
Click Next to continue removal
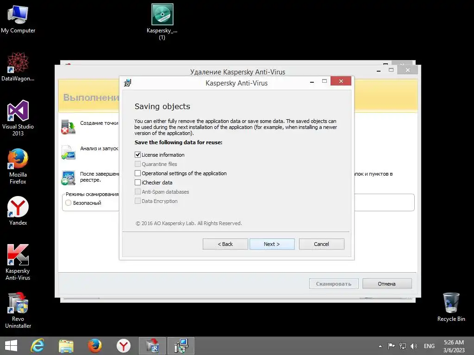coord(272,244)
